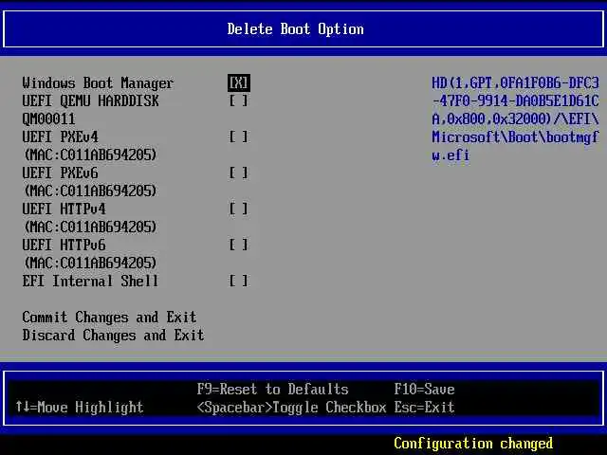This screenshot has height=455, width=607.
Task: Click the UEFI QEMU HARDDISK label
Action: point(91,101)
